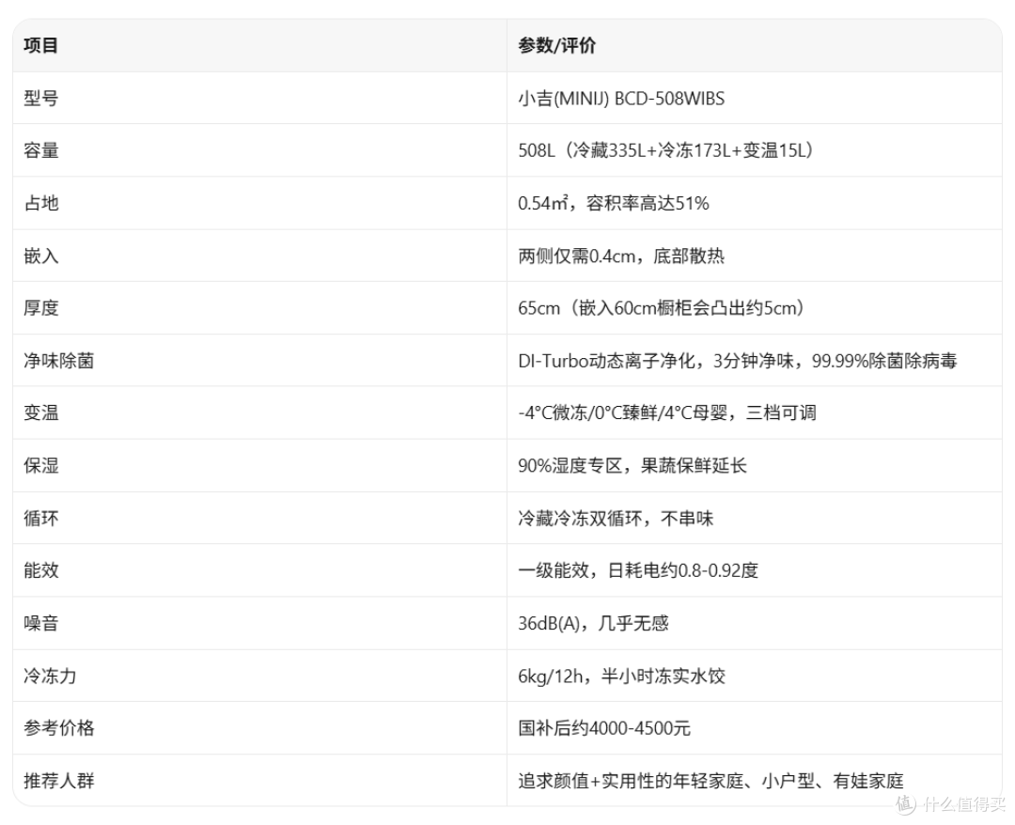Select the price 国补后约4000-4500元
1015x825 pixels.
tap(604, 728)
